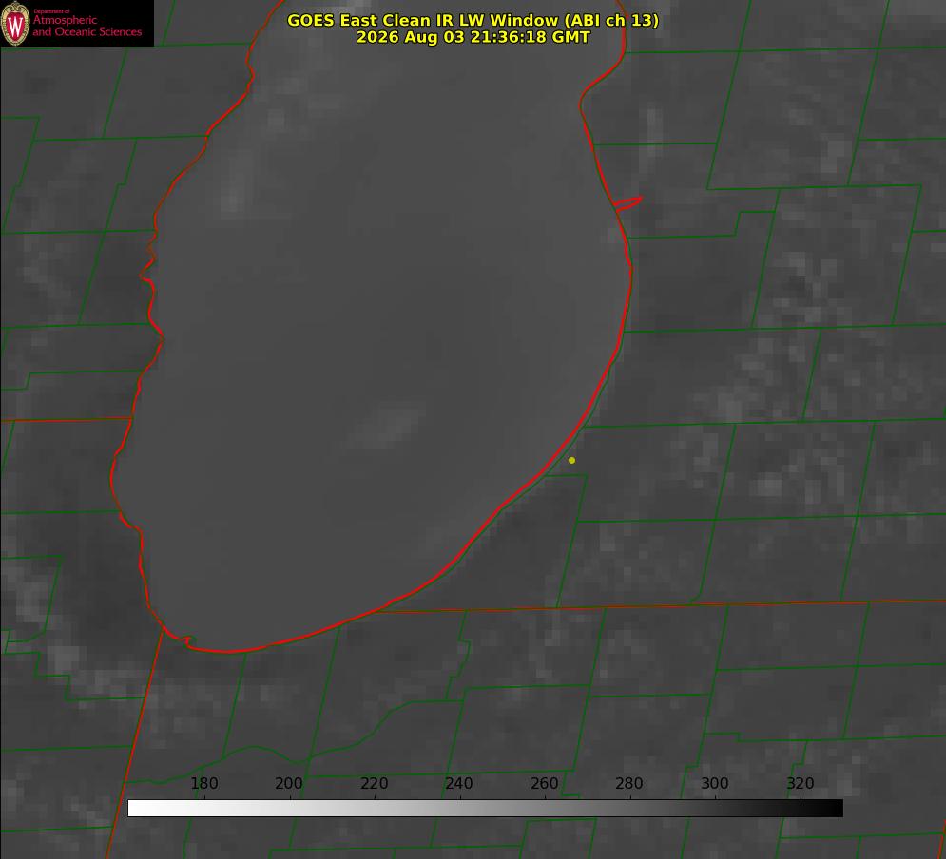Screen dimensions: 946x859
Task: Click the 200 tick on the colorbar
Action: click(x=289, y=783)
